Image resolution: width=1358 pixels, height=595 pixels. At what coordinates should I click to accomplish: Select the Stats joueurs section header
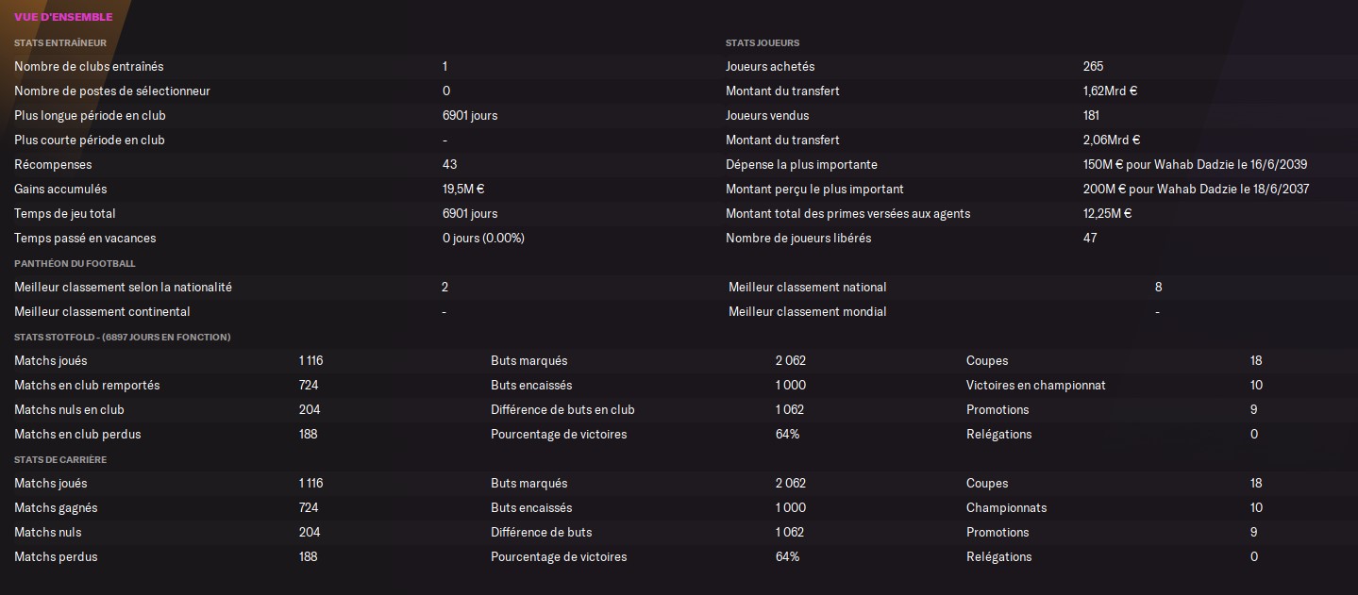coord(763,42)
